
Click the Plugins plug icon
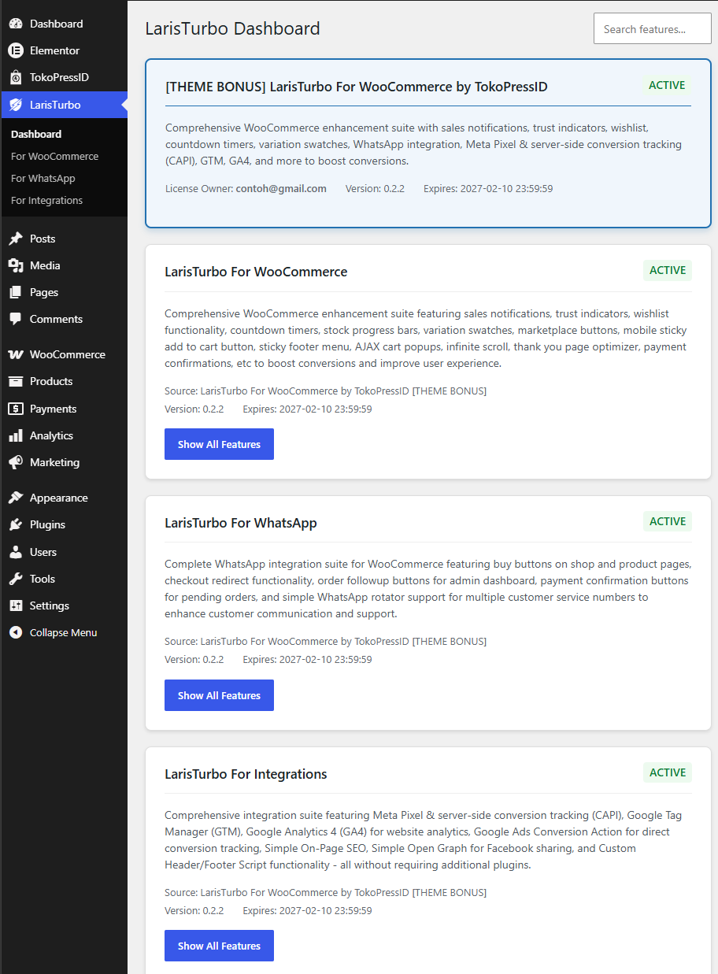click(16, 524)
